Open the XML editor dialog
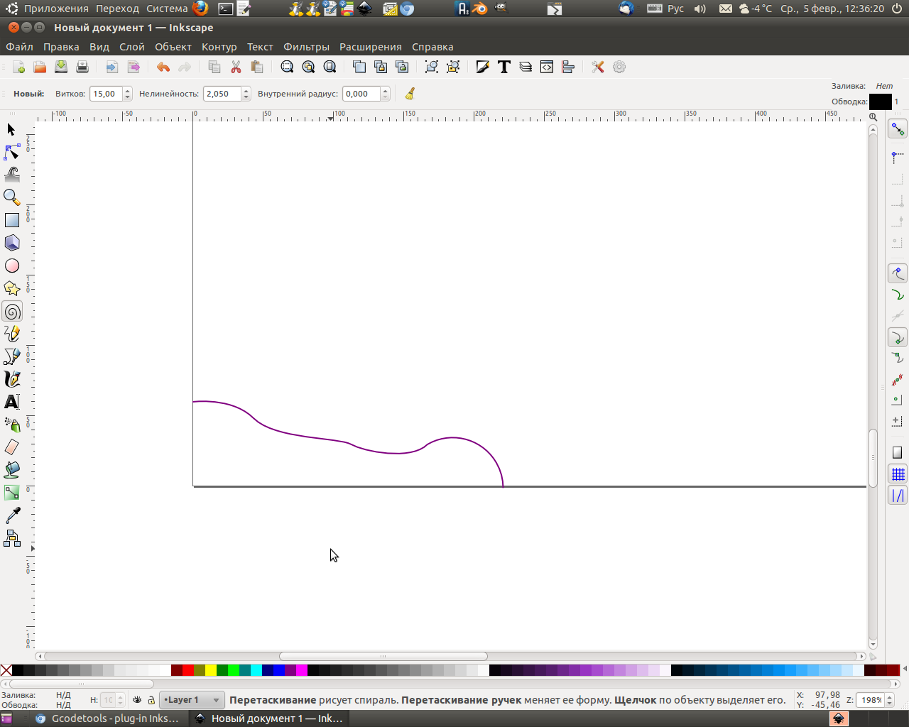The height and width of the screenshot is (727, 909). pos(547,67)
